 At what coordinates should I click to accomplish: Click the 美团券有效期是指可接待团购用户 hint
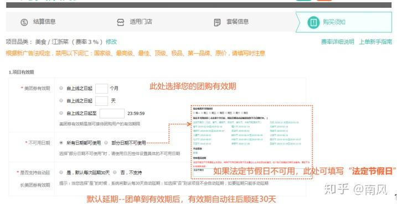100,123
